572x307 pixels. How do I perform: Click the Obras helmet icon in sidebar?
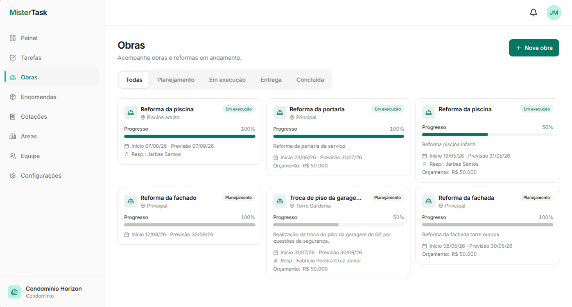pyautogui.click(x=13, y=77)
